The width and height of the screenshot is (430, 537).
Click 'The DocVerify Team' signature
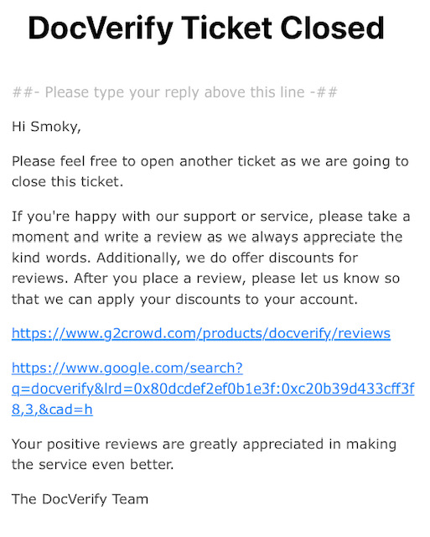point(80,499)
